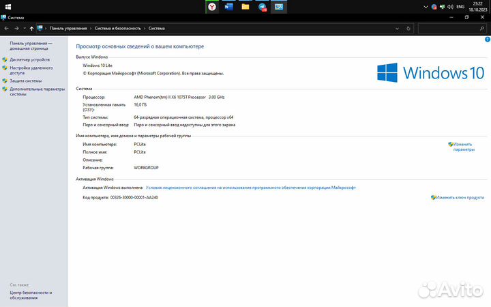Select the WORKGROUP value
Screen dimensions: 491x307
click(146, 168)
